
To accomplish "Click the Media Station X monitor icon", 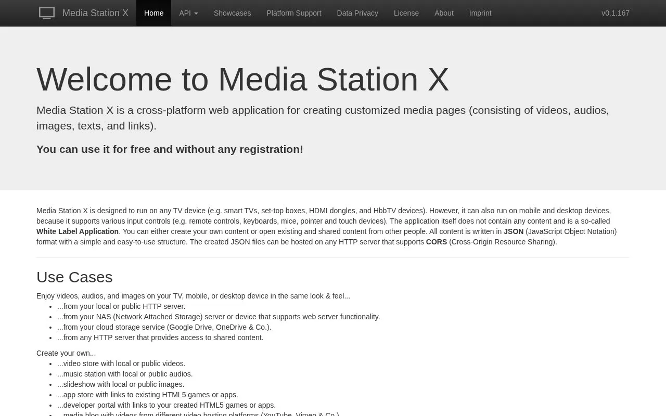I will (47, 13).
